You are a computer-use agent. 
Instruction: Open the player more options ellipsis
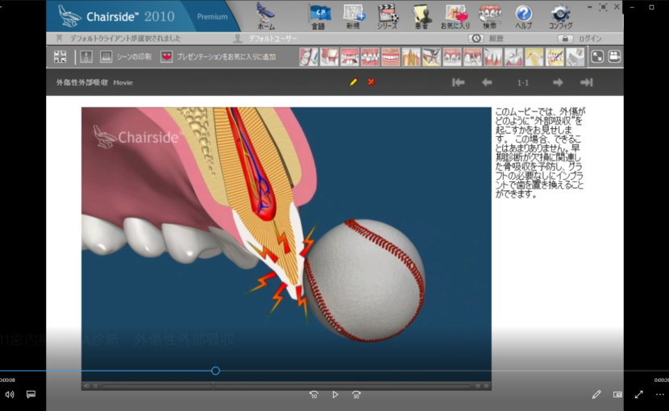(659, 395)
